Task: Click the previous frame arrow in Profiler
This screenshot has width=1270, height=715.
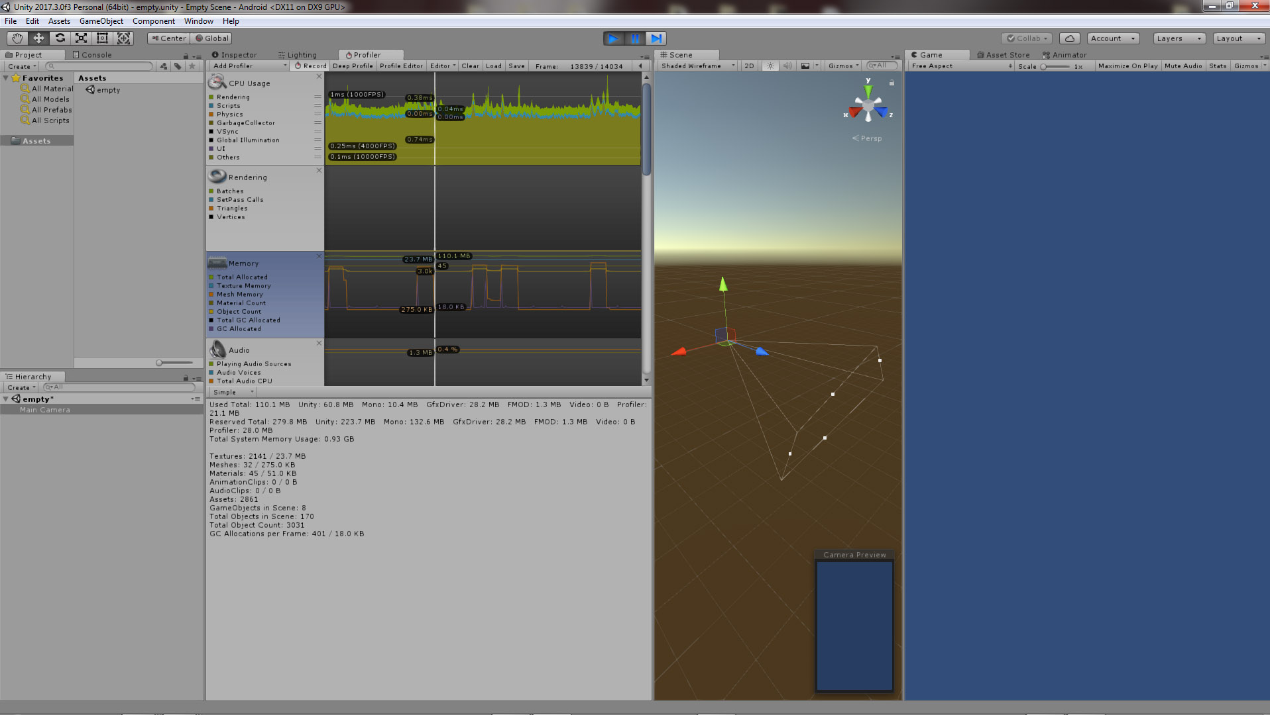Action: click(640, 66)
